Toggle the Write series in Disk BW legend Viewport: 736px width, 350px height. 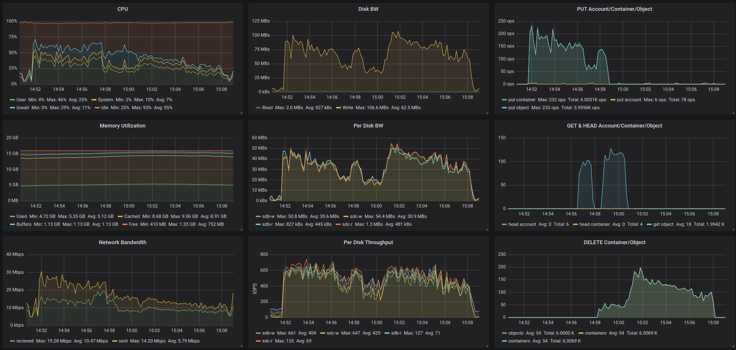pyautogui.click(x=347, y=108)
